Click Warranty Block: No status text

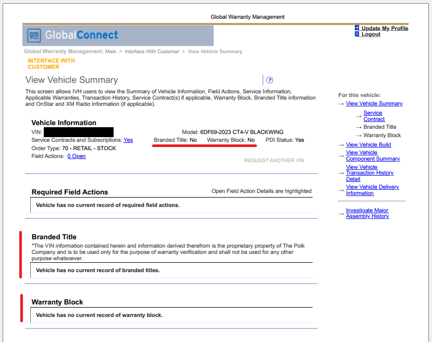click(231, 140)
